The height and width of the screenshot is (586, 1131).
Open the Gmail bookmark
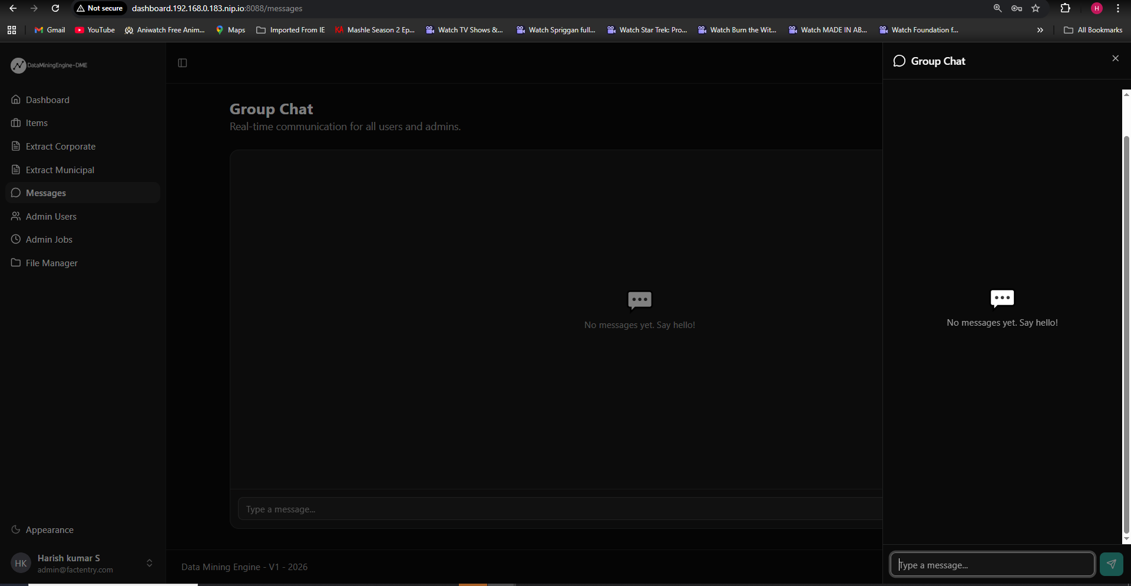[49, 30]
